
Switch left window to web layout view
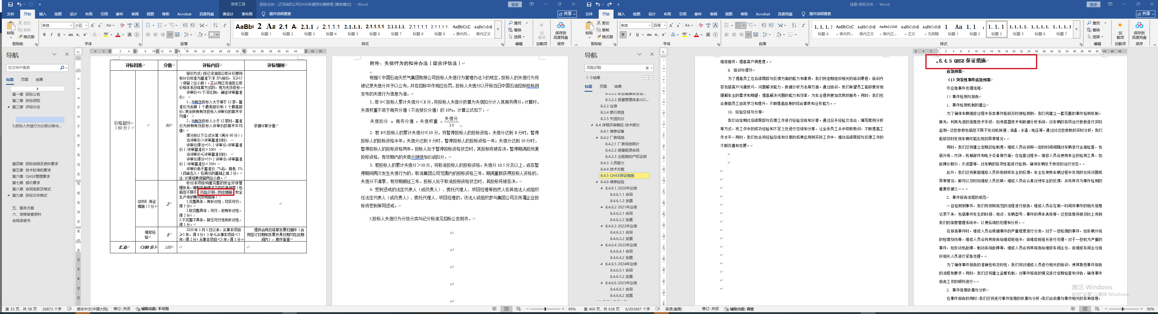(x=518, y=309)
